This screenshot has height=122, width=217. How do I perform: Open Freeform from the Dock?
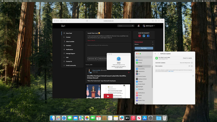click(x=122, y=118)
